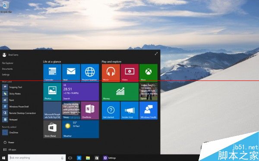Launch the Project Spartan browser tile
Image resolution: width=259 pixels, height=161 pixels.
coord(90,73)
